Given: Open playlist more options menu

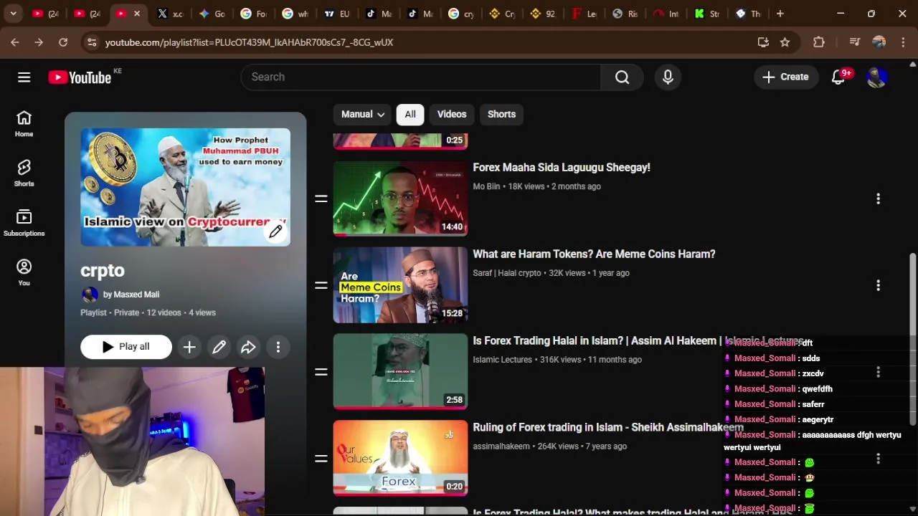Looking at the screenshot, I should tap(278, 347).
